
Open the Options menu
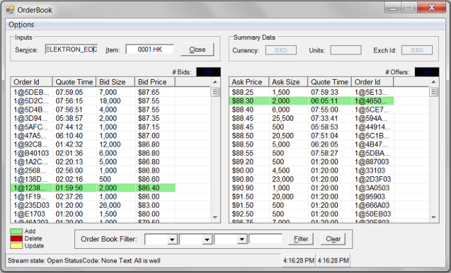[x=21, y=25]
